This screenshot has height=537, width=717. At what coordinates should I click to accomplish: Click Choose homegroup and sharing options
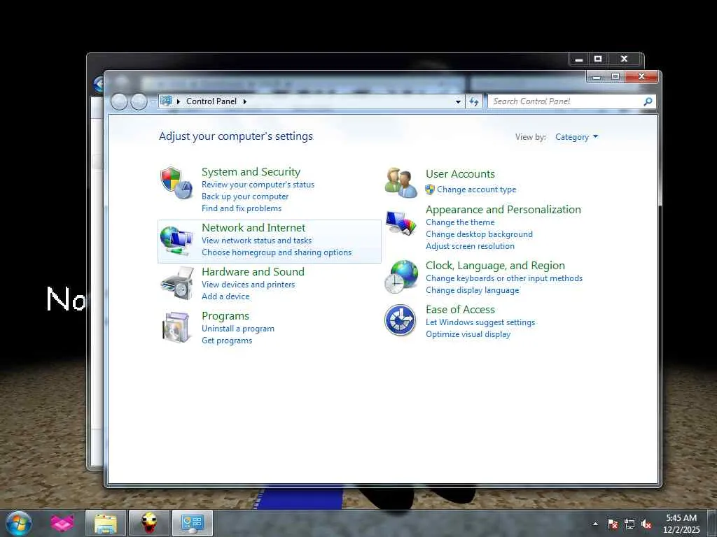coord(277,252)
